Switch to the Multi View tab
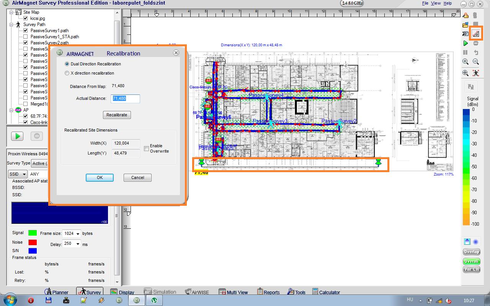The width and height of the screenshot is (490, 306). point(233,292)
